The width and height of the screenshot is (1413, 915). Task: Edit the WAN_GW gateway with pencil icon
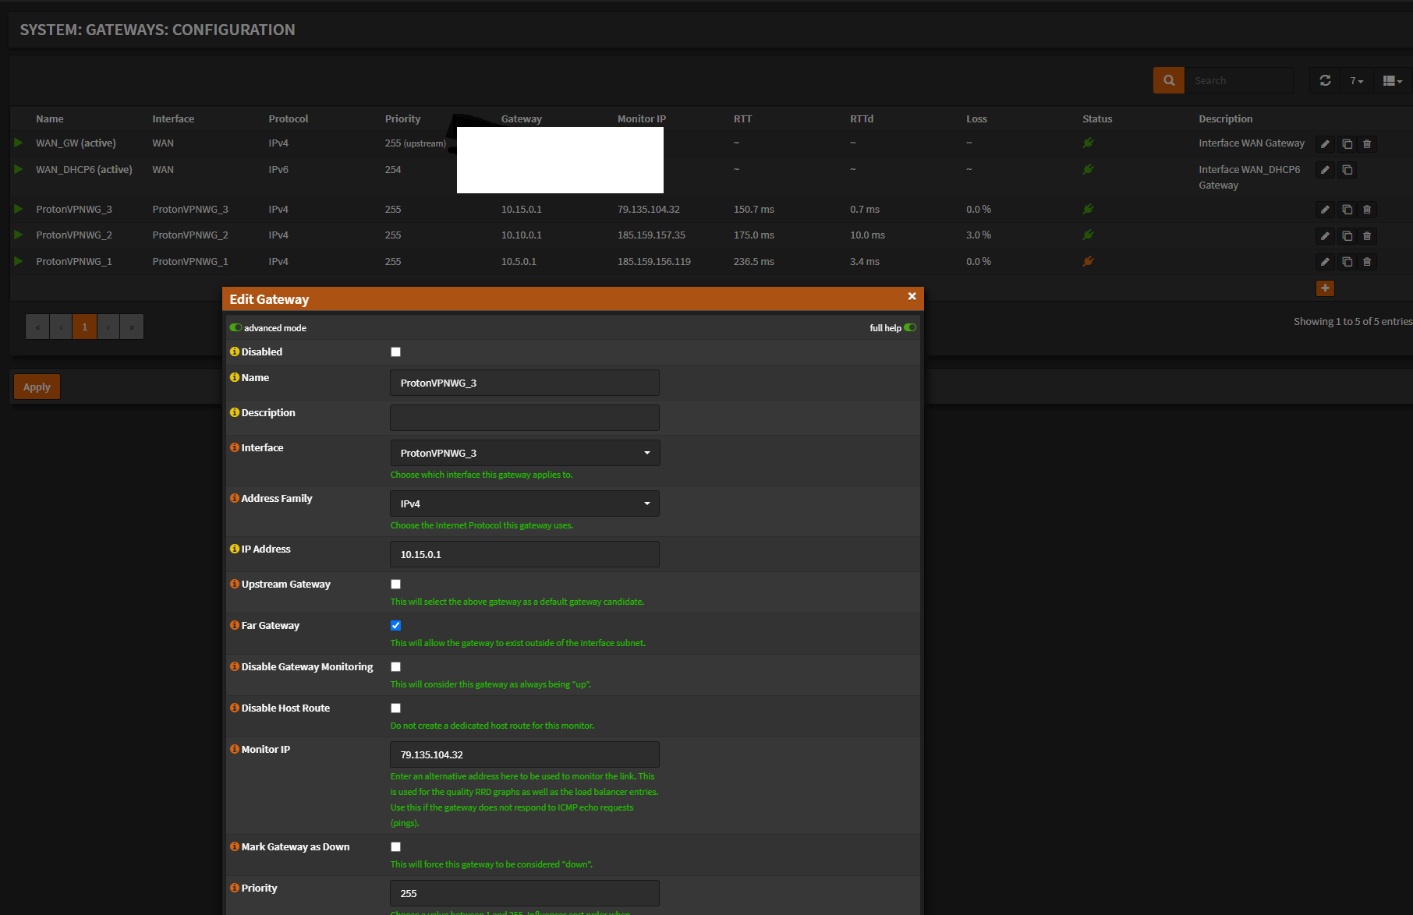point(1325,144)
